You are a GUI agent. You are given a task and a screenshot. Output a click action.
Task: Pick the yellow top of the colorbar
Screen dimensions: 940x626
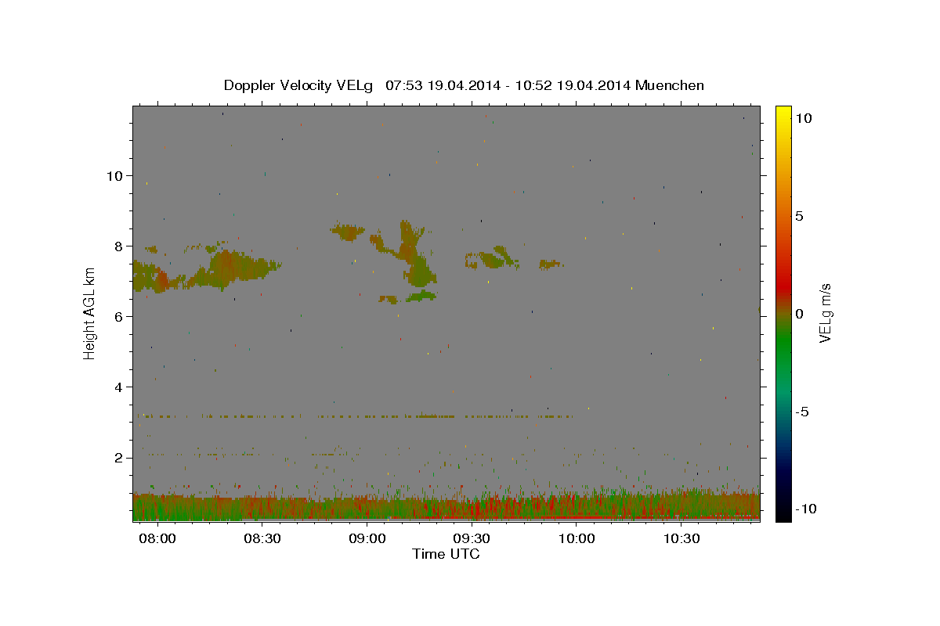(783, 113)
